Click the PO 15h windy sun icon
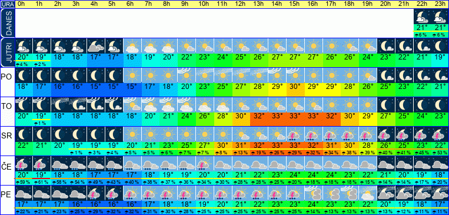The image size is (449, 215). click(295, 75)
